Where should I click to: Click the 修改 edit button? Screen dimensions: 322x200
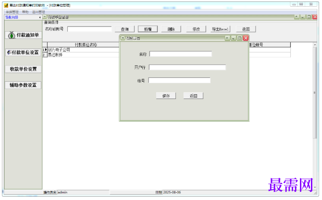tap(196, 29)
